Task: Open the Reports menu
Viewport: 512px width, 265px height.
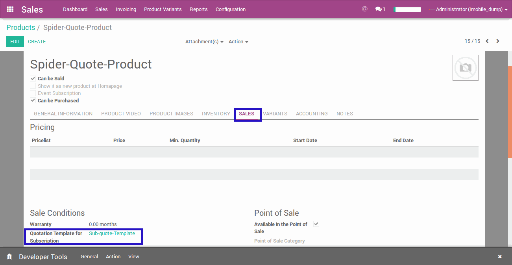Action: (198, 9)
